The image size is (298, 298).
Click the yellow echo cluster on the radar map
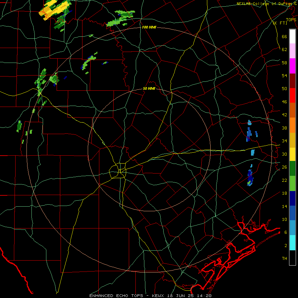(x=55, y=10)
